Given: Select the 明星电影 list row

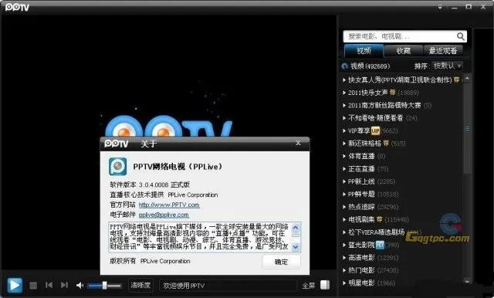Looking at the screenshot, I should 401,283.
